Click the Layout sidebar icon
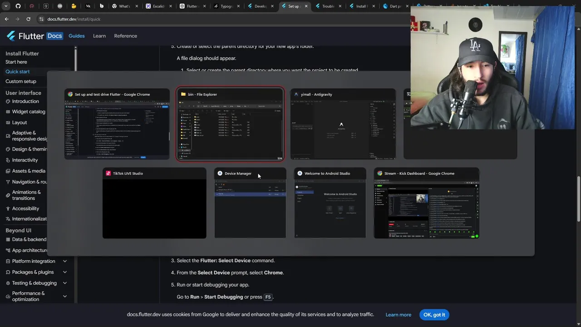This screenshot has height=327, width=581. click(8, 123)
